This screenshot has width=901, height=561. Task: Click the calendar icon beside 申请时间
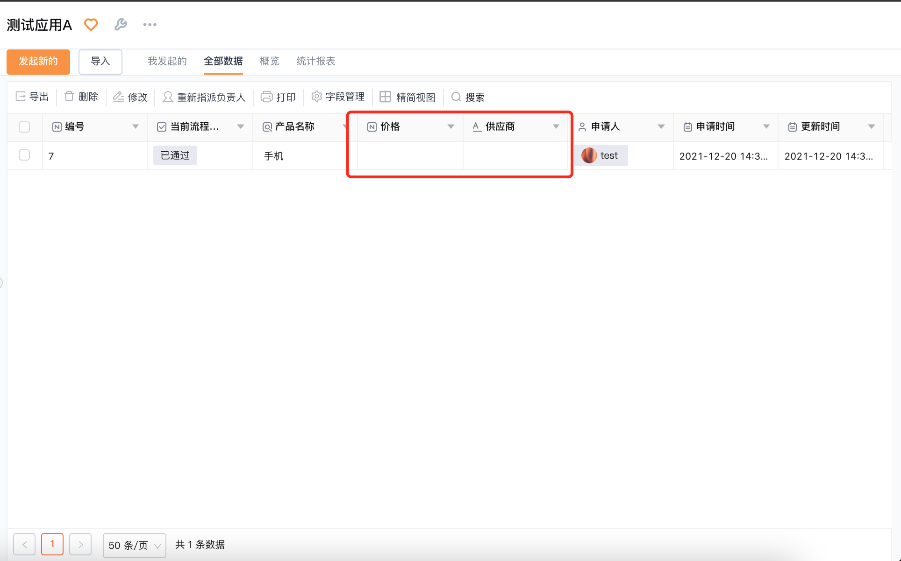(x=687, y=127)
